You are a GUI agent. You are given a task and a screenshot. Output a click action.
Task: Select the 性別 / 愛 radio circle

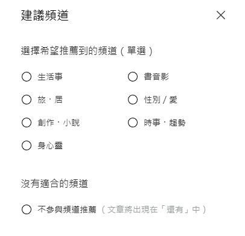click(133, 100)
